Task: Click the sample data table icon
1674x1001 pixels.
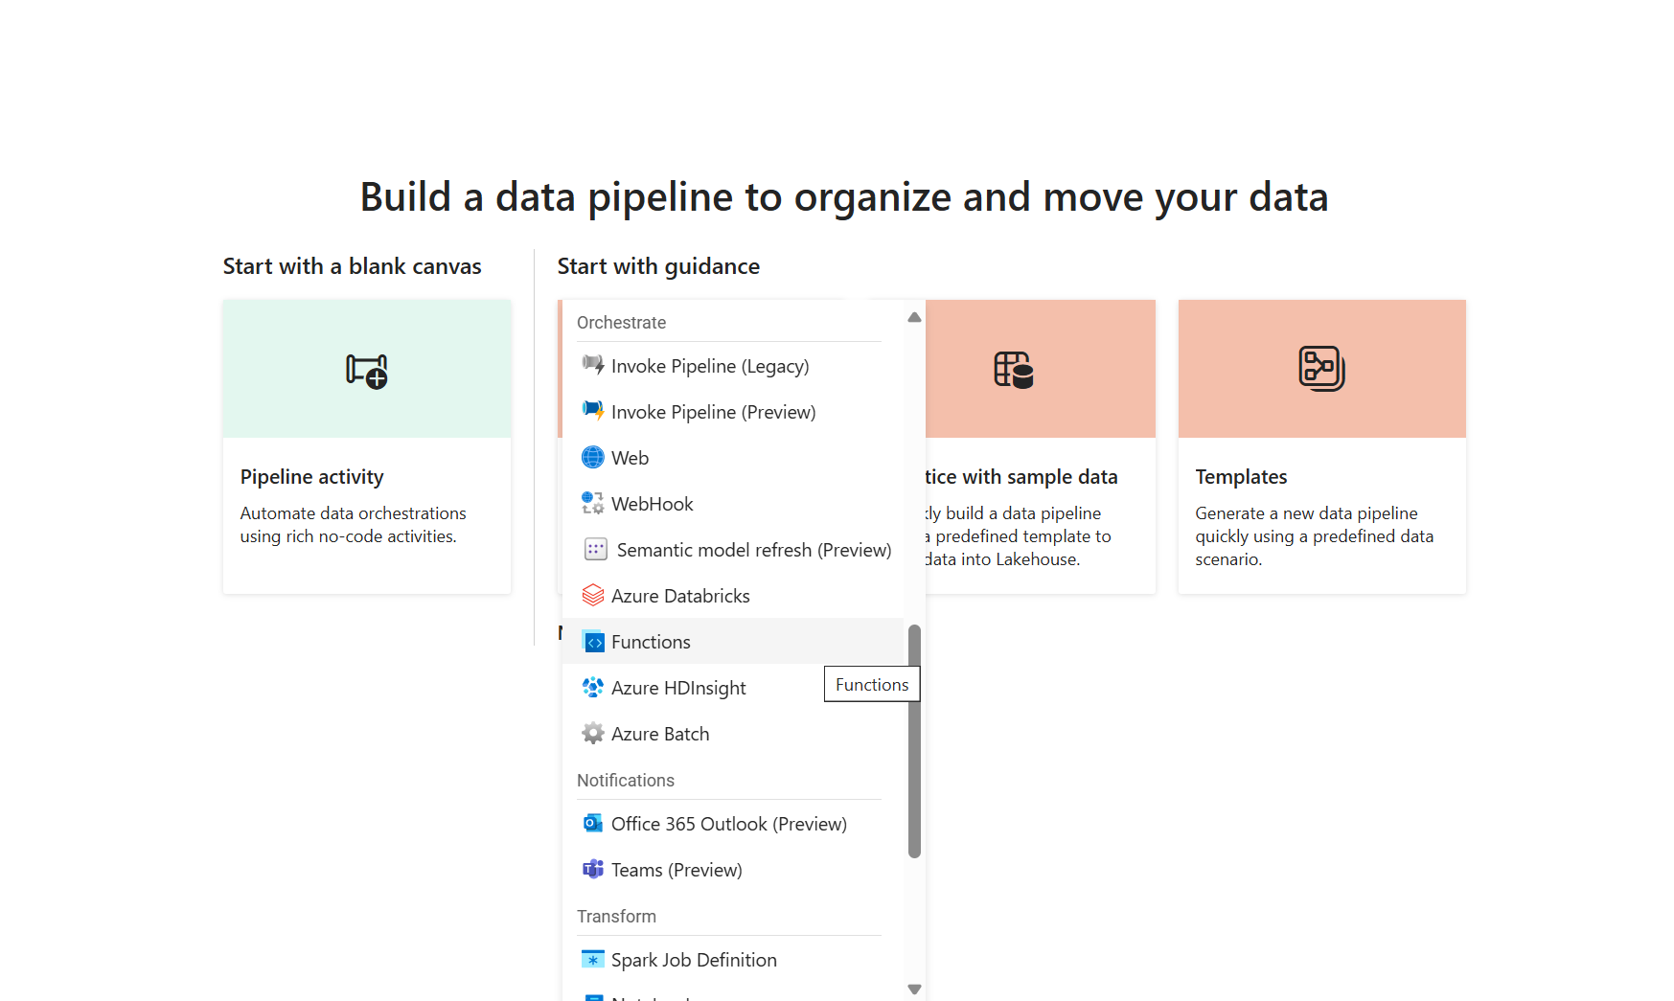Action: click(1013, 370)
